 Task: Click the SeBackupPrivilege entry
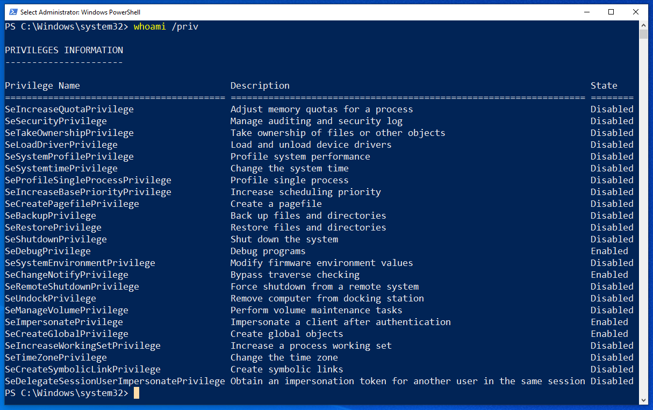click(x=51, y=215)
